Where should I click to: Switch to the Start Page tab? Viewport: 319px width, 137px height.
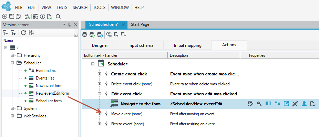click(140, 24)
